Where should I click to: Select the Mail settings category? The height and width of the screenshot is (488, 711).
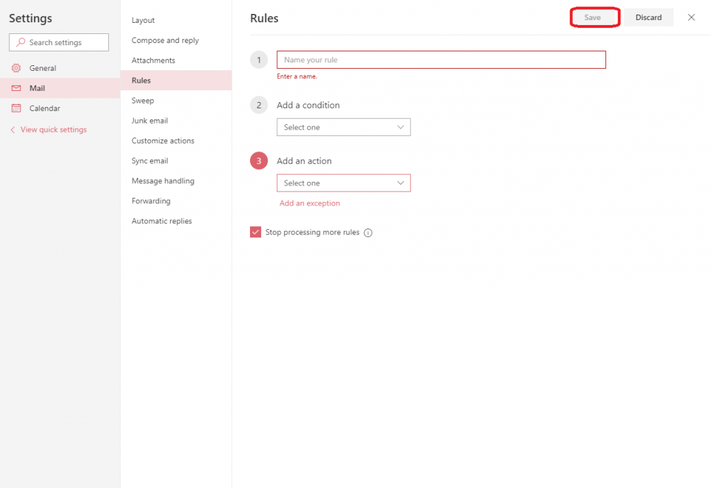pos(60,88)
